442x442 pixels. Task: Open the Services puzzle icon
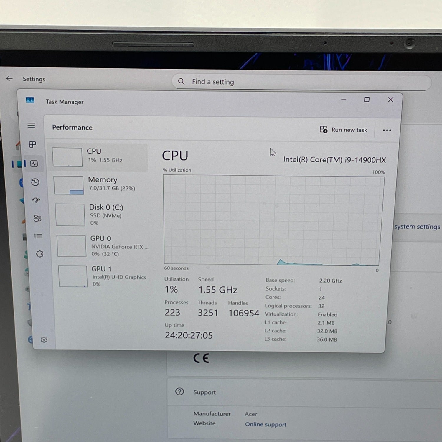pos(39,254)
